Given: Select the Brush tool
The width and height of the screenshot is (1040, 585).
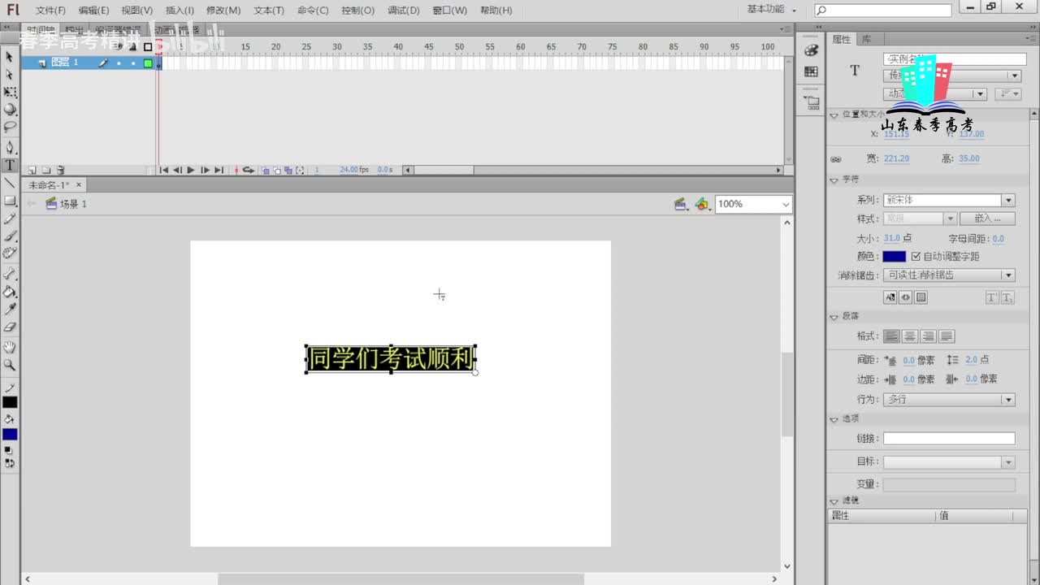Looking at the screenshot, I should click(x=10, y=236).
